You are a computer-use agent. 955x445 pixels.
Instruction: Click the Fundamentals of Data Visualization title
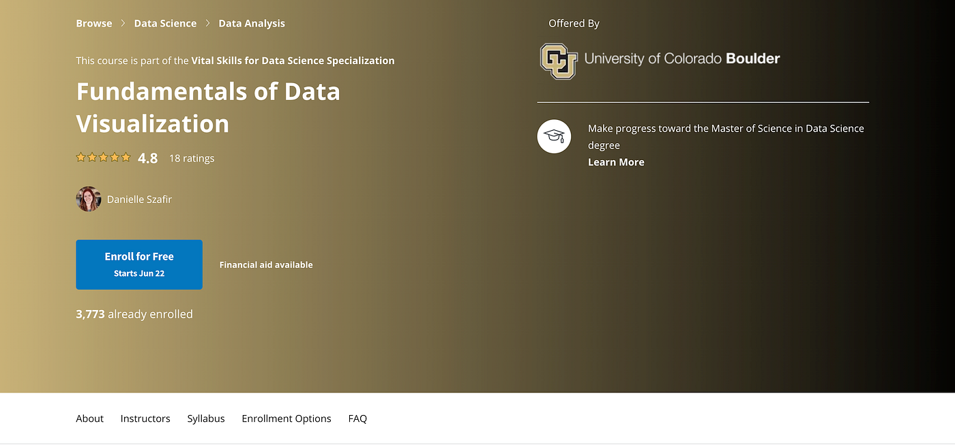pos(208,108)
